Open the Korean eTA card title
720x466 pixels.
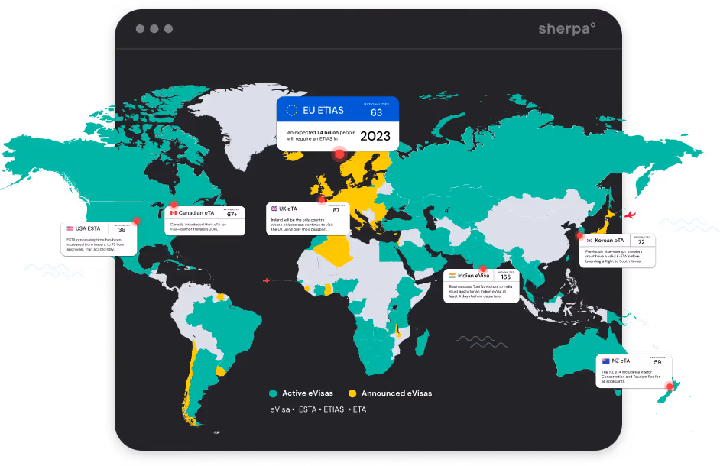pos(609,240)
